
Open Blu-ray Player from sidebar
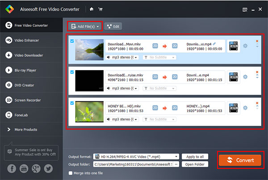point(31,70)
